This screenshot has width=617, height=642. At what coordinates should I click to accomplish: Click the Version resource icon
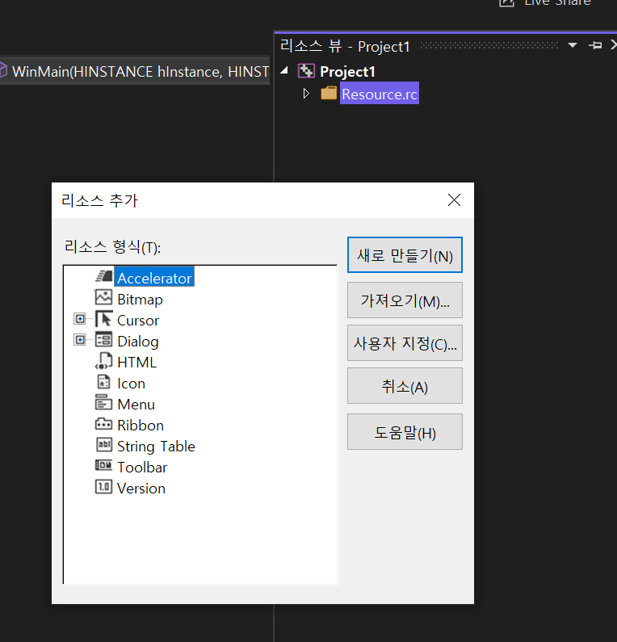[103, 487]
